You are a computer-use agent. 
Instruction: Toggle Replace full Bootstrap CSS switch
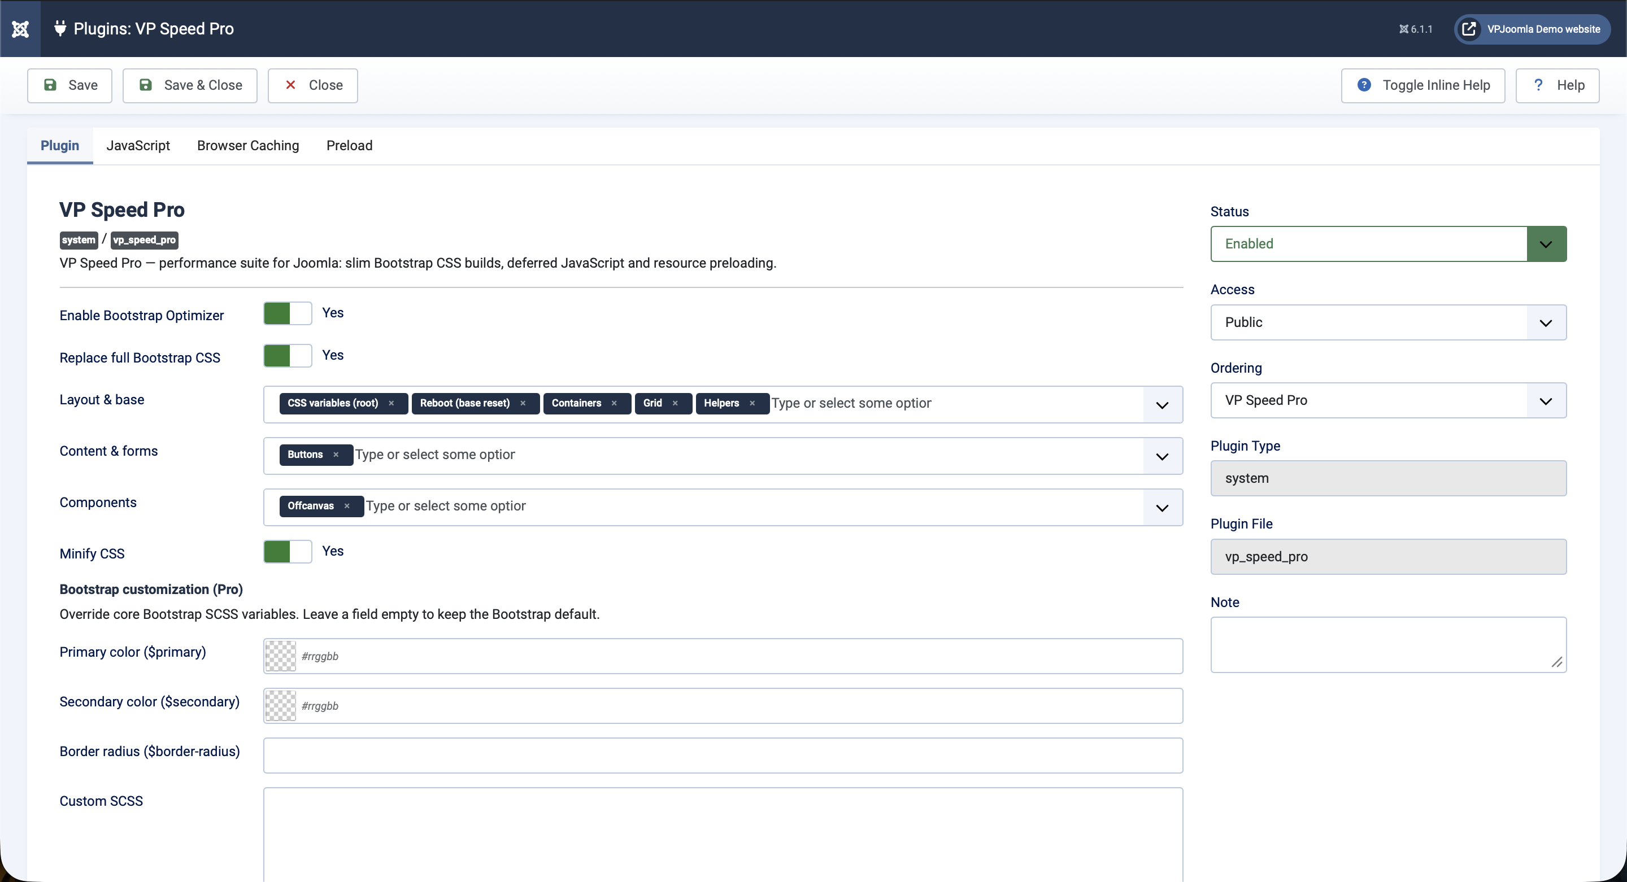click(288, 356)
